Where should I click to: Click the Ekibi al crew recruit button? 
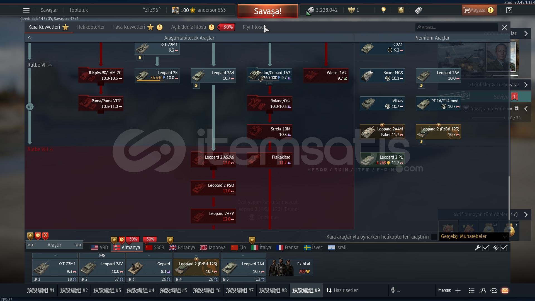pyautogui.click(x=291, y=267)
